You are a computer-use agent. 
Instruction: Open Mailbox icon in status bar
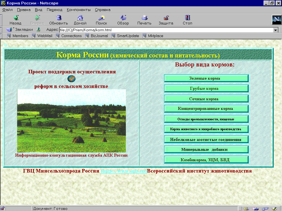[x=255, y=209]
